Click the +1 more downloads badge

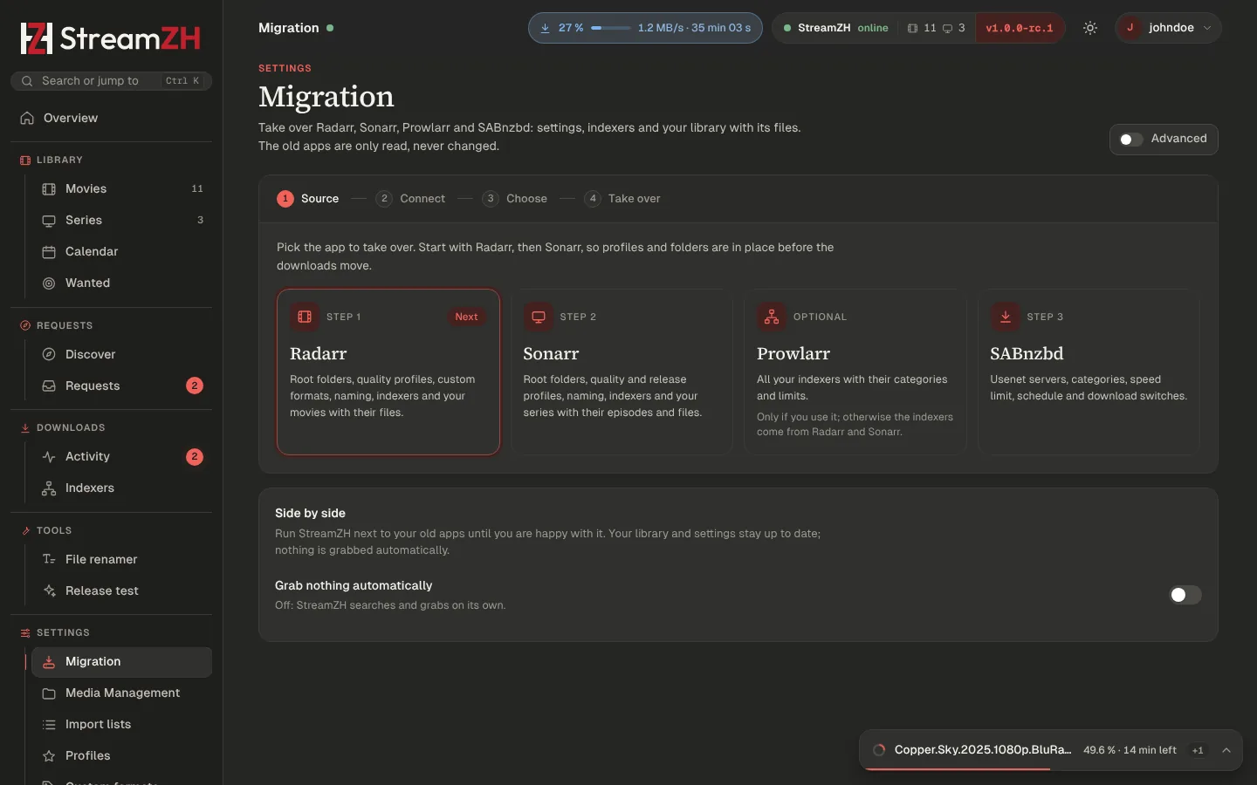[1198, 750]
